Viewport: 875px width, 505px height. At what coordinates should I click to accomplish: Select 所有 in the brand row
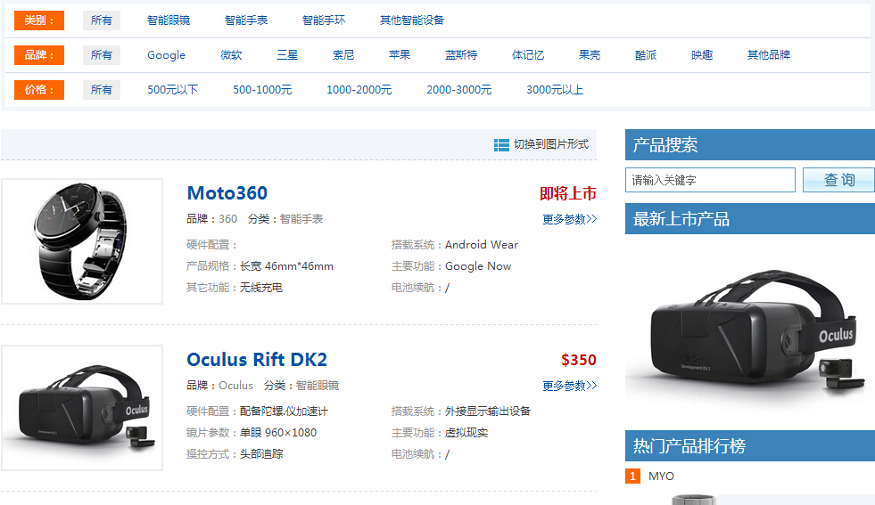click(102, 55)
